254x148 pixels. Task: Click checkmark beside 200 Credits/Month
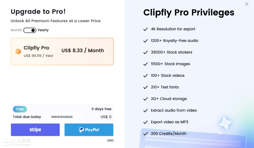[145, 134]
